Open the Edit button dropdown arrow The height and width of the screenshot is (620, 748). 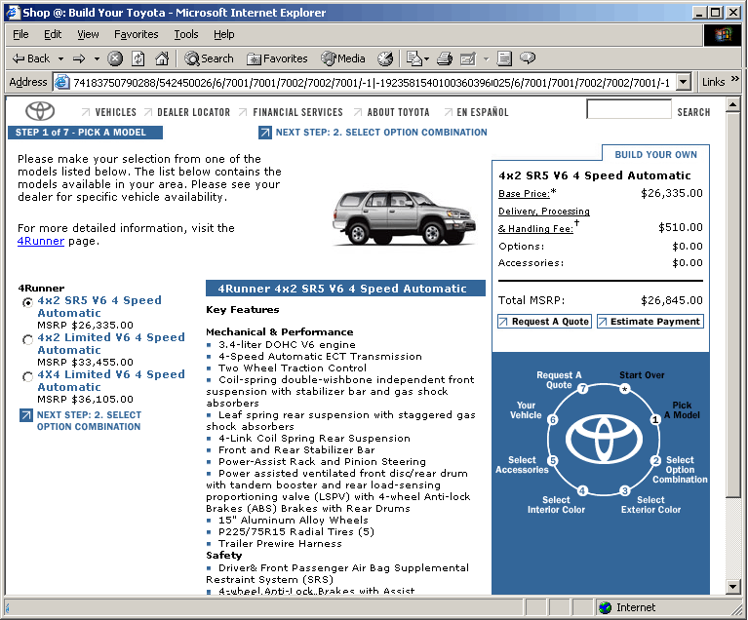[x=486, y=58]
